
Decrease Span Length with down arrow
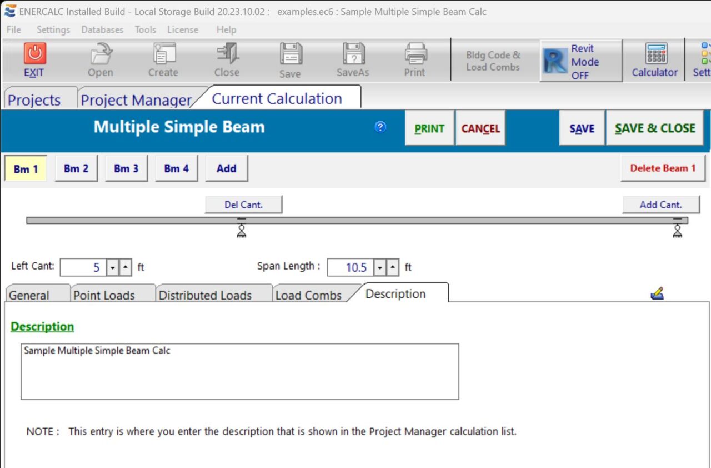click(x=380, y=268)
